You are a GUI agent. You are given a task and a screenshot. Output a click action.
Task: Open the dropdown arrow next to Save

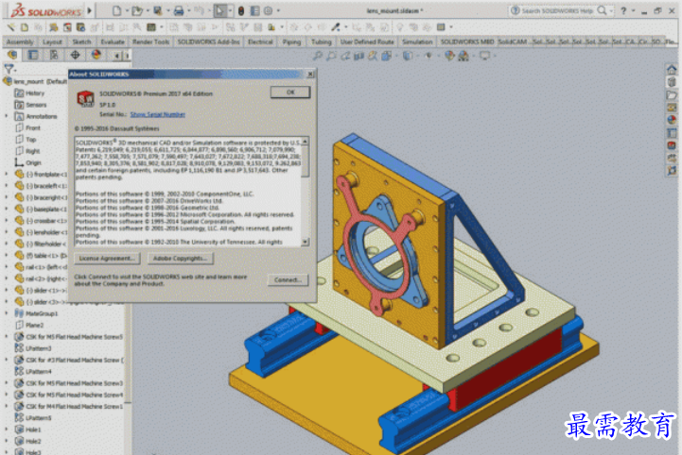pyautogui.click(x=167, y=10)
